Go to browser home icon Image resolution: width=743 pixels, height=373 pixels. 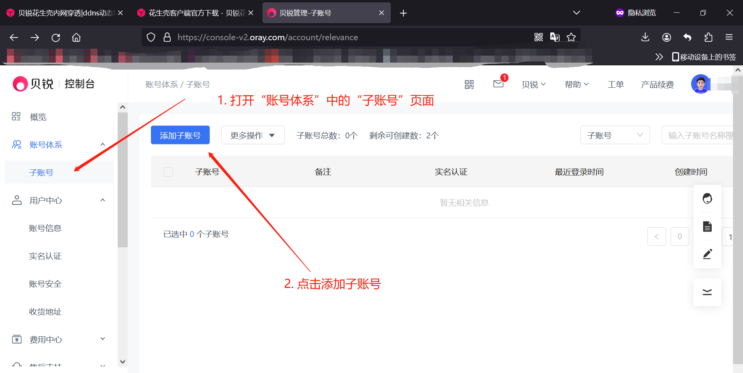[76, 37]
